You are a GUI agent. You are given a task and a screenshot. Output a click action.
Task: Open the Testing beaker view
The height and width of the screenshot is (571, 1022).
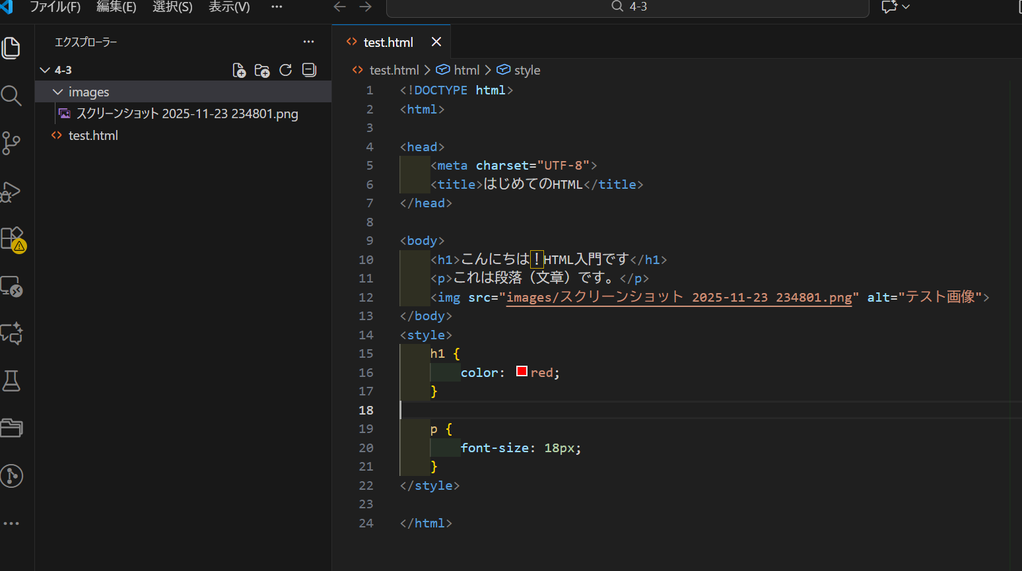pyautogui.click(x=11, y=380)
